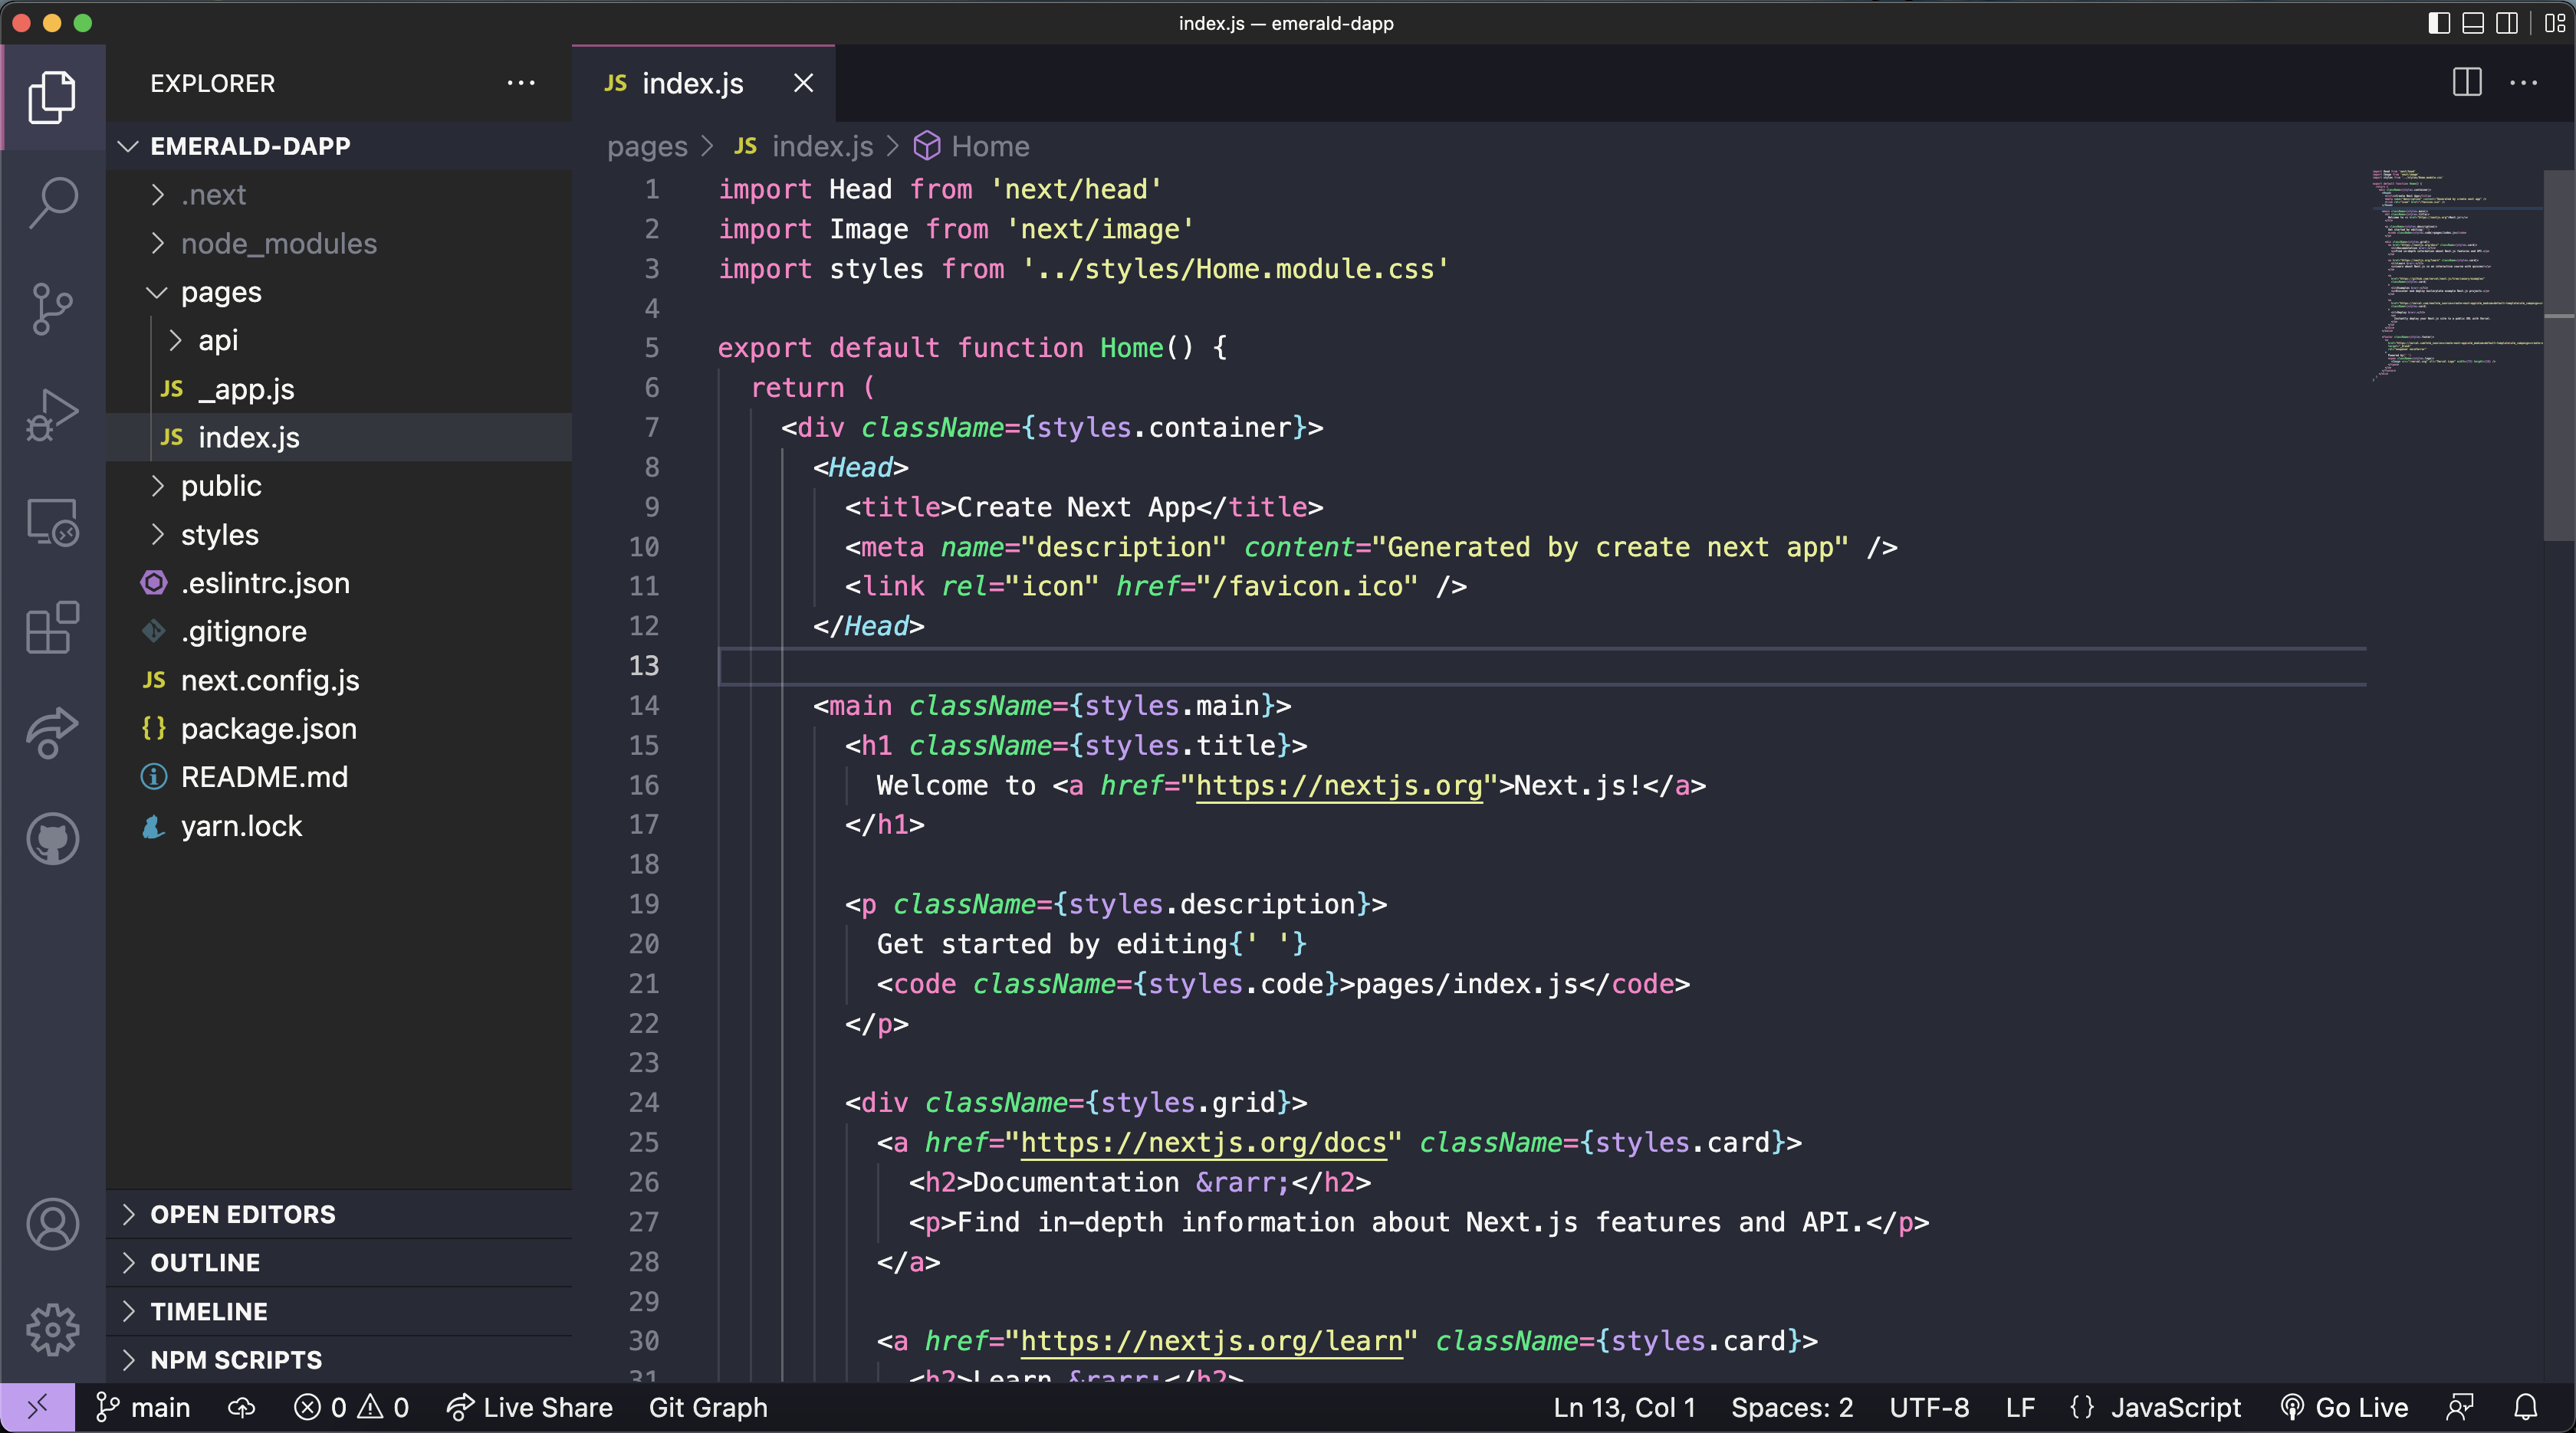The width and height of the screenshot is (2576, 1433).
Task: Expand the OUTLINE section
Action: 338,1263
